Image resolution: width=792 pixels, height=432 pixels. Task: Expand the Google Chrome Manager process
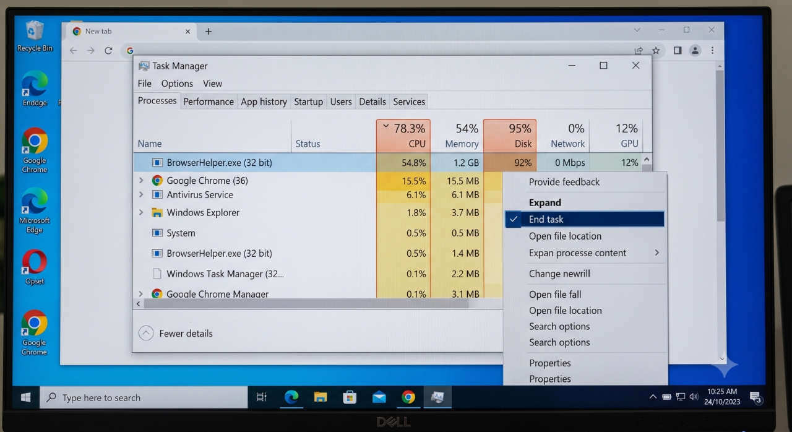(141, 294)
